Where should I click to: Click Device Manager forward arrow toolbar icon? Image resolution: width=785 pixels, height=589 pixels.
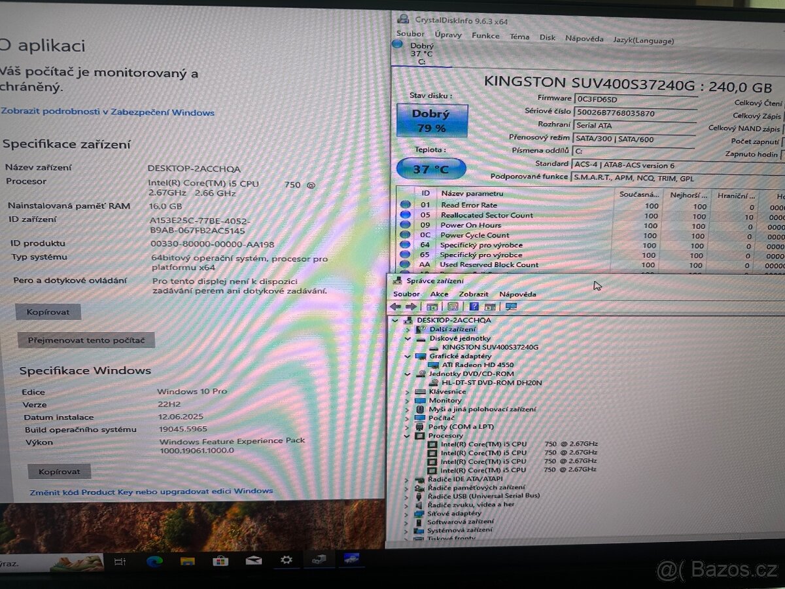411,306
